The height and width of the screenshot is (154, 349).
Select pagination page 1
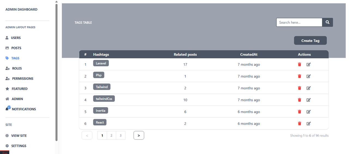click(x=102, y=135)
